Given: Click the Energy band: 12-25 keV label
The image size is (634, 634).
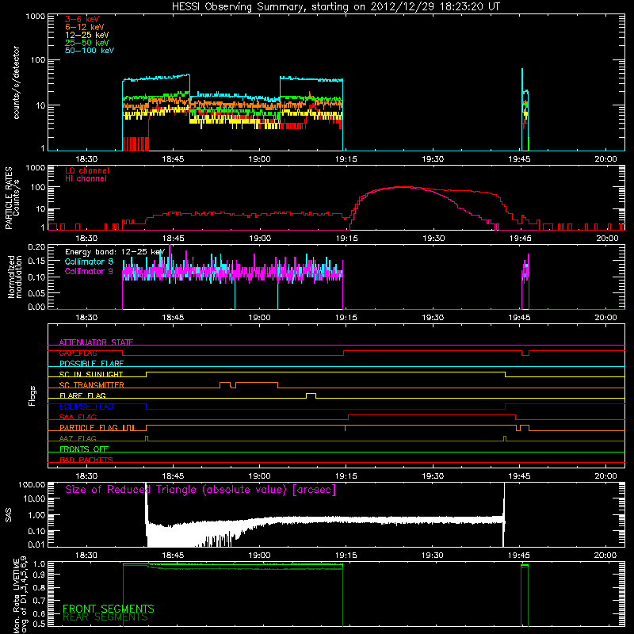Looking at the screenshot, I should (115, 252).
